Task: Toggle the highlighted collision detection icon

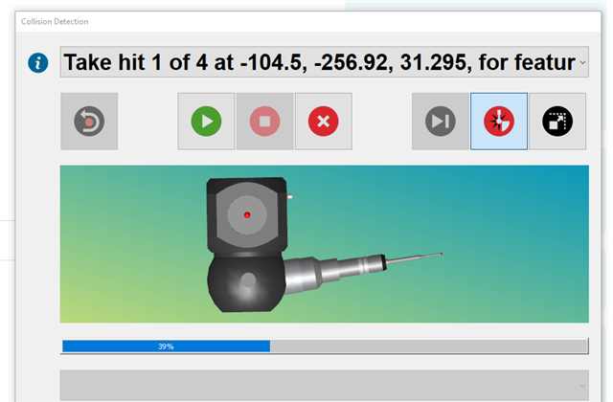Action: coord(499,122)
